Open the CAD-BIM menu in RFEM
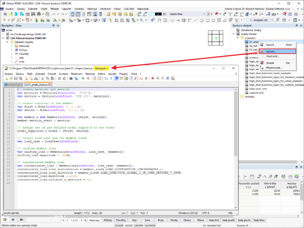 tap(129, 9)
